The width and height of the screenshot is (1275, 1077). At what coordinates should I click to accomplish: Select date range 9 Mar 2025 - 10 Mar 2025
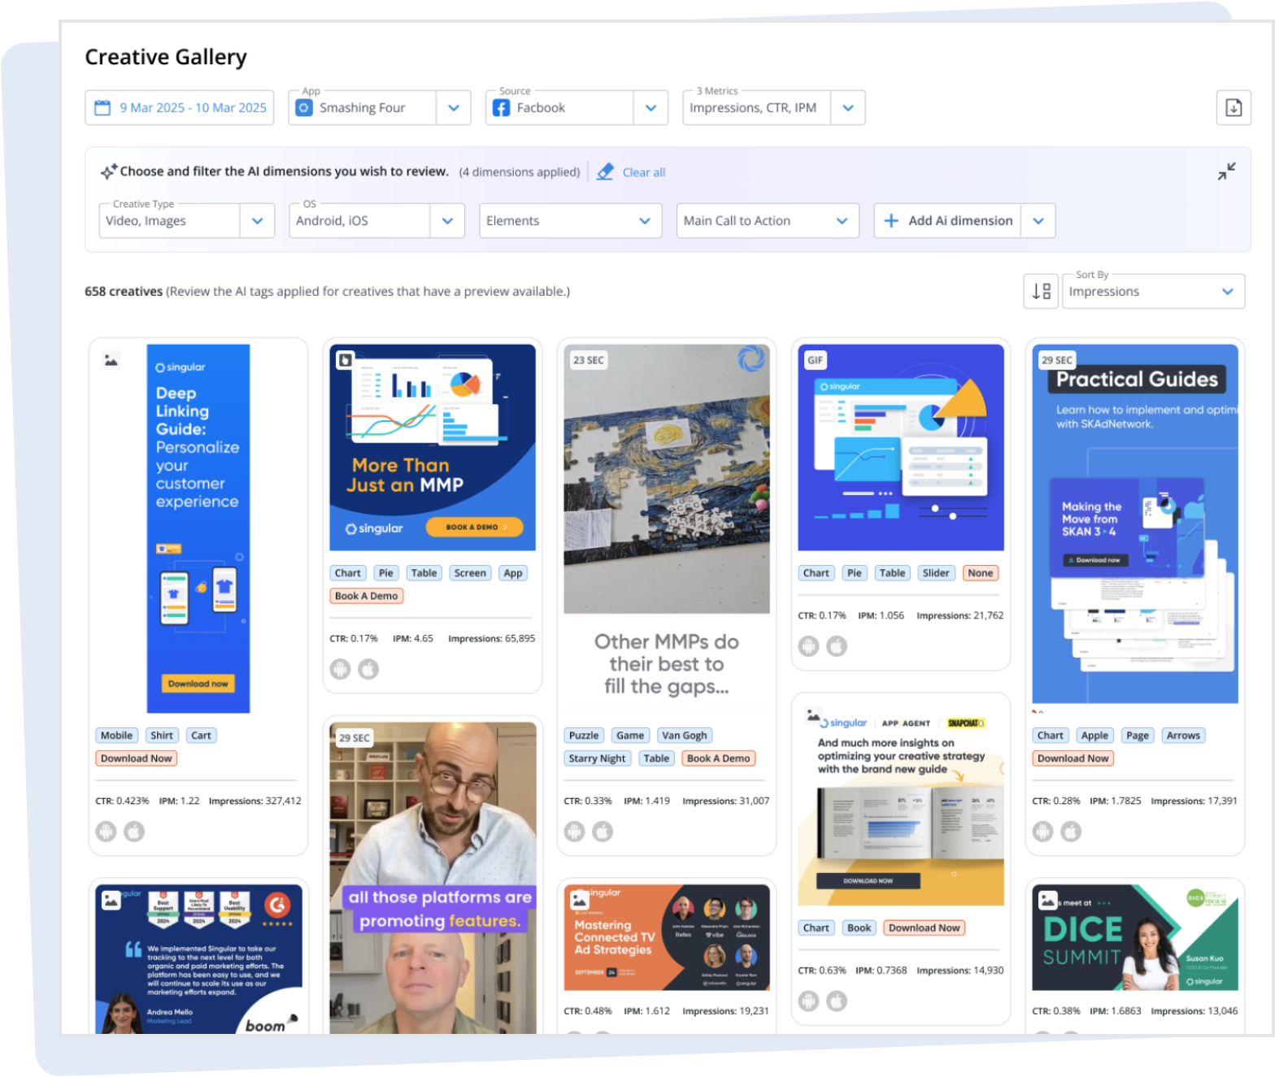click(x=180, y=107)
